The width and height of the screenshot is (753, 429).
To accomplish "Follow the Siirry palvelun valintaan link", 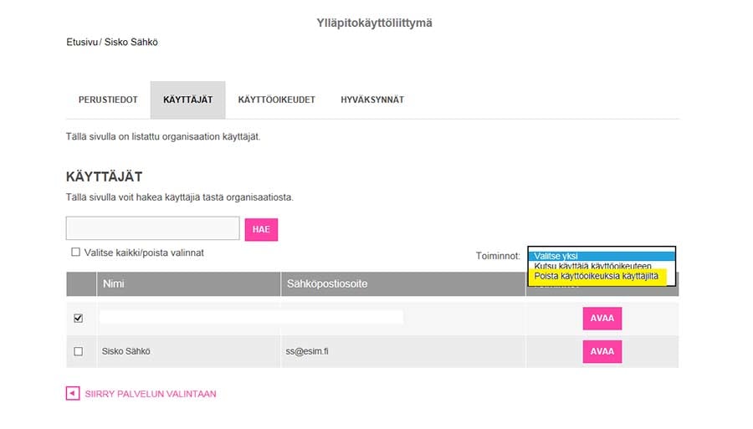I will [151, 394].
